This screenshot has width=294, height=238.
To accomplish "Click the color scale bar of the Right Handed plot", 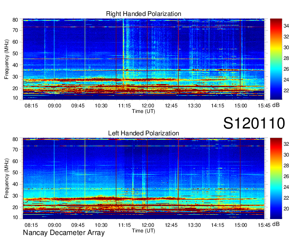I will click(276, 59).
